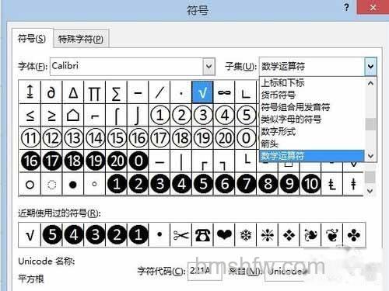Choose white circled number ⑳
Image resolution: width=389 pixels, height=291 pixels.
(x=224, y=138)
